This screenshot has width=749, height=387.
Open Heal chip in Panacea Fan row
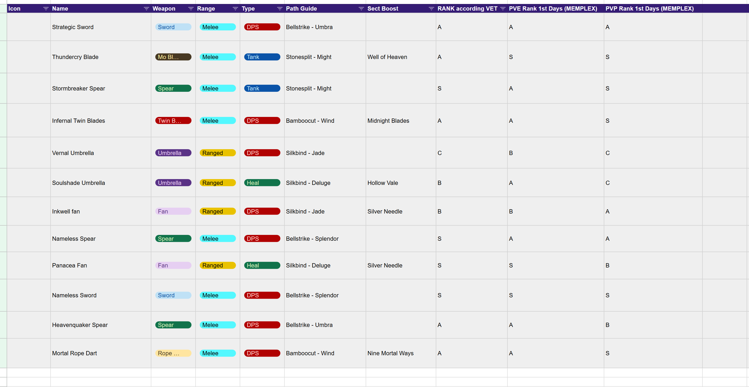pos(262,266)
